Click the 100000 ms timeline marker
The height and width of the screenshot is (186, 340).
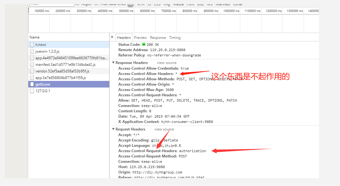42,11
